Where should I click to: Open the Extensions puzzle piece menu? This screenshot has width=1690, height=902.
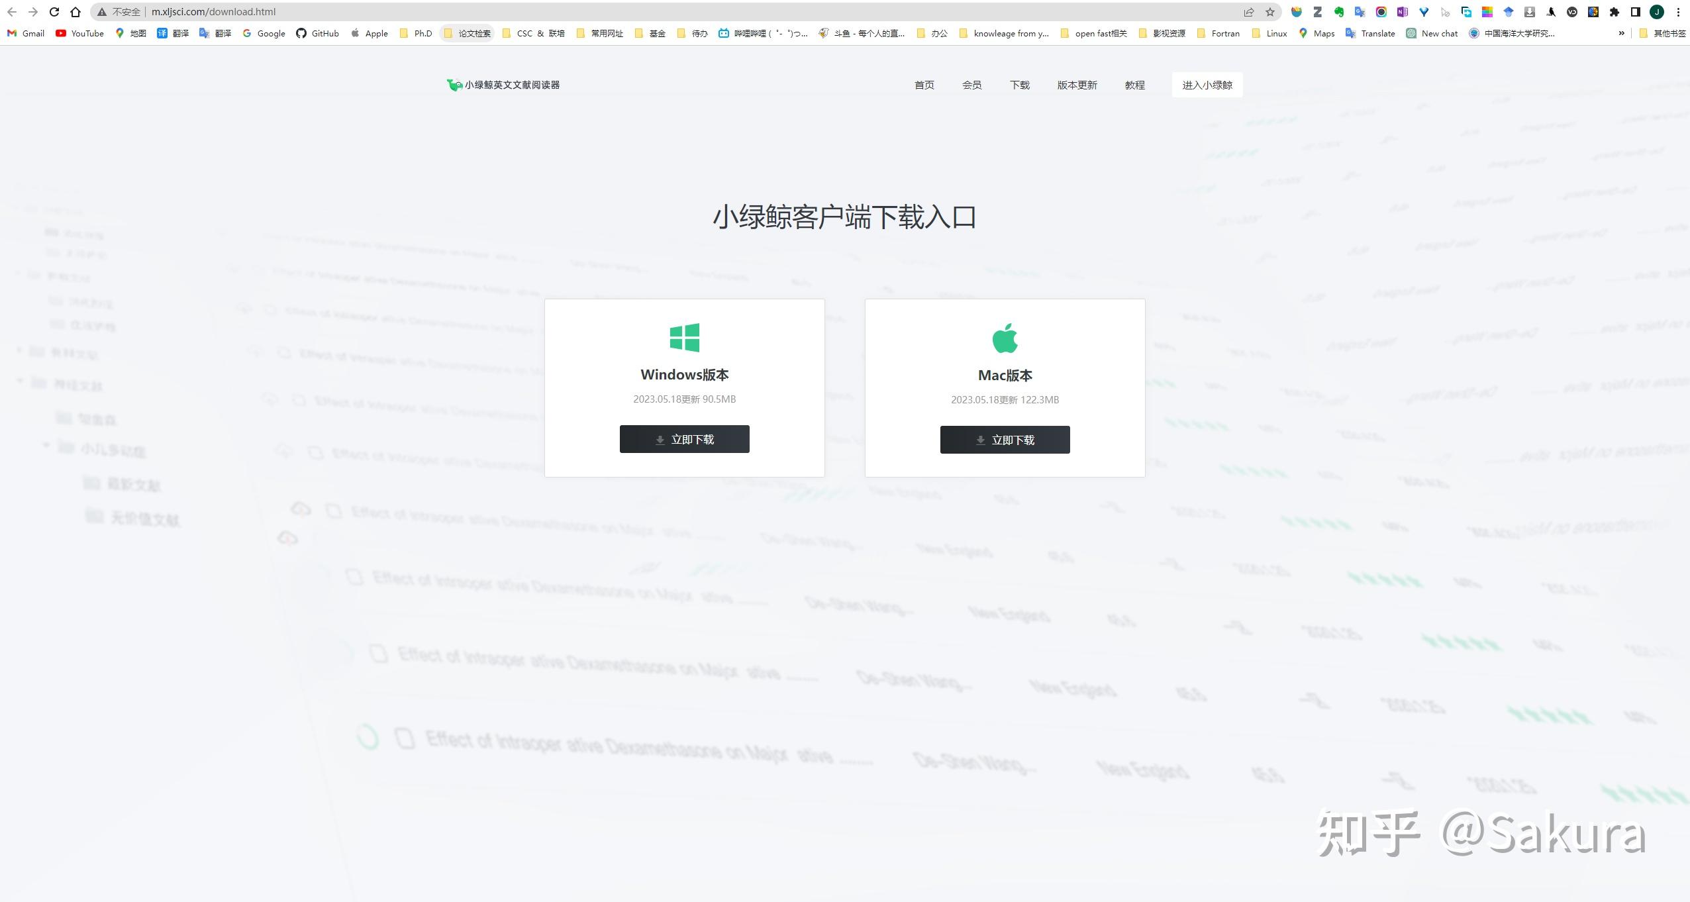(x=1614, y=12)
